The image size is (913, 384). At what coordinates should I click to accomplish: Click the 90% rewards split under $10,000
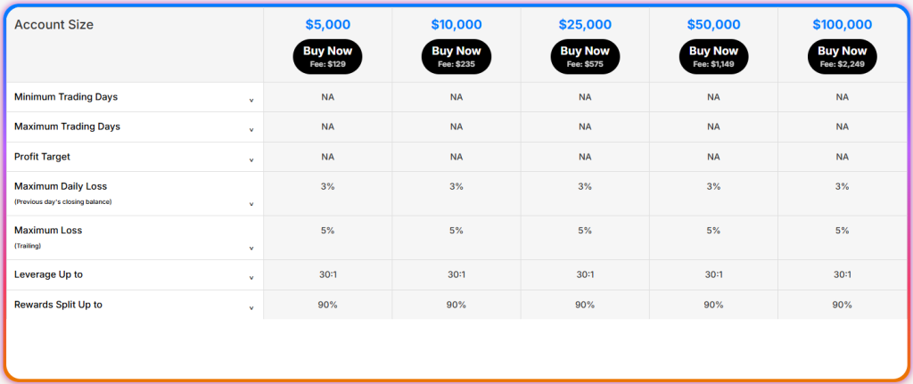point(456,305)
